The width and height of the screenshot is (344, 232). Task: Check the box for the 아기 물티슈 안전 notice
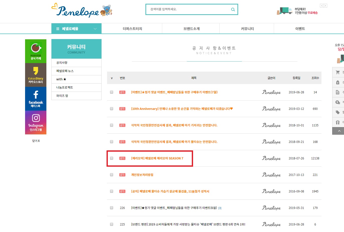[x=112, y=142]
